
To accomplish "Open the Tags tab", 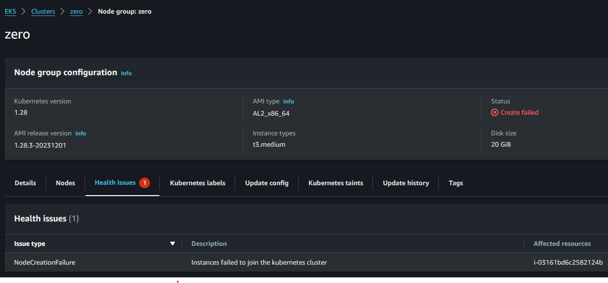I will (x=456, y=183).
